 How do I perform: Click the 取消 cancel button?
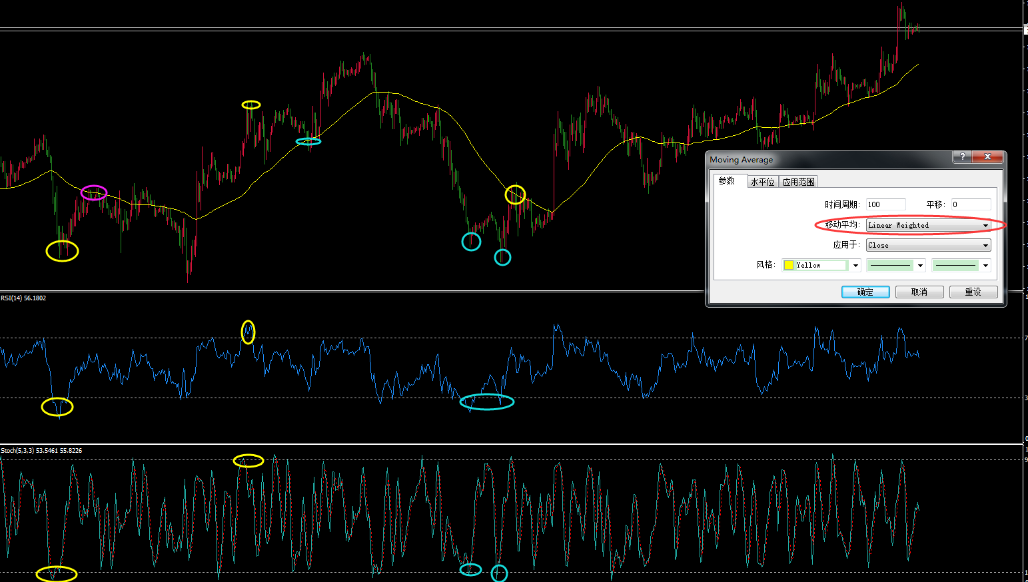pos(919,292)
